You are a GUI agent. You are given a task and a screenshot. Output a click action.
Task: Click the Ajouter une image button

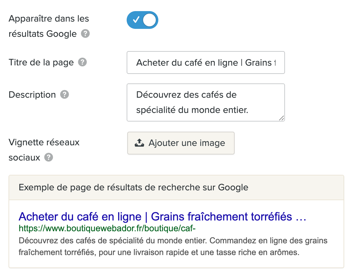point(181,143)
